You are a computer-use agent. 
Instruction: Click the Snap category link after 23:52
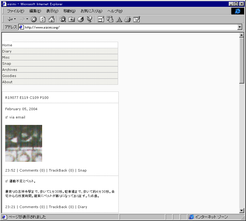click(82, 170)
